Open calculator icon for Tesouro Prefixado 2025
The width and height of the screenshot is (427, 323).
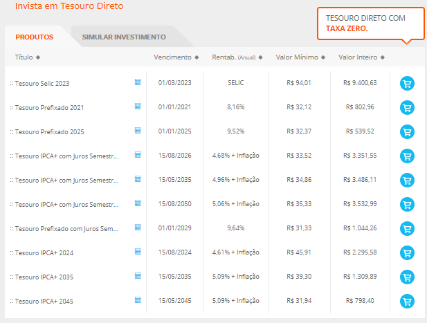pos(138,130)
